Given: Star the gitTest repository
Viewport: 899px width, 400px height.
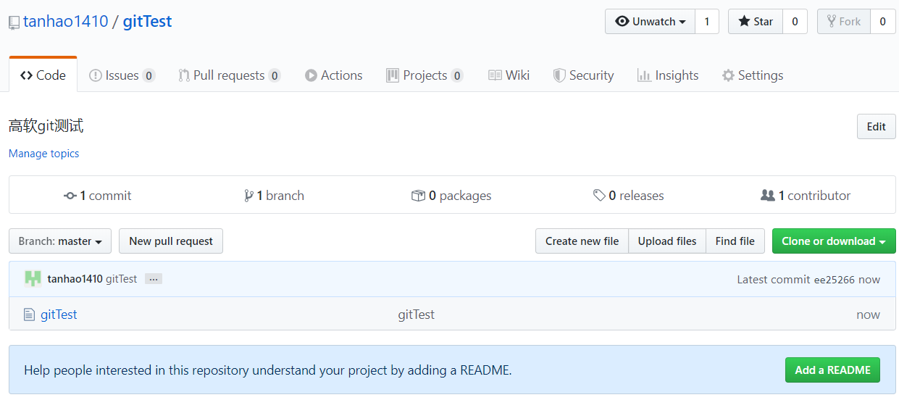Looking at the screenshot, I should point(756,22).
